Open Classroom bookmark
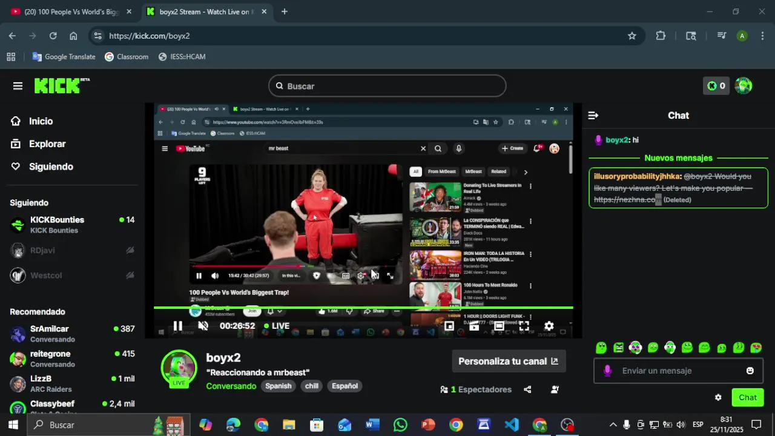775x436 pixels. click(127, 56)
